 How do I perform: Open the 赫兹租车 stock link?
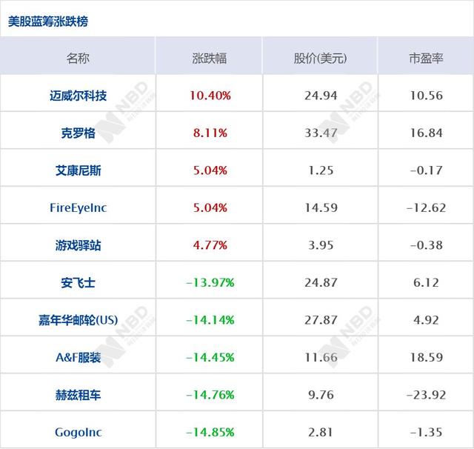pos(78,395)
